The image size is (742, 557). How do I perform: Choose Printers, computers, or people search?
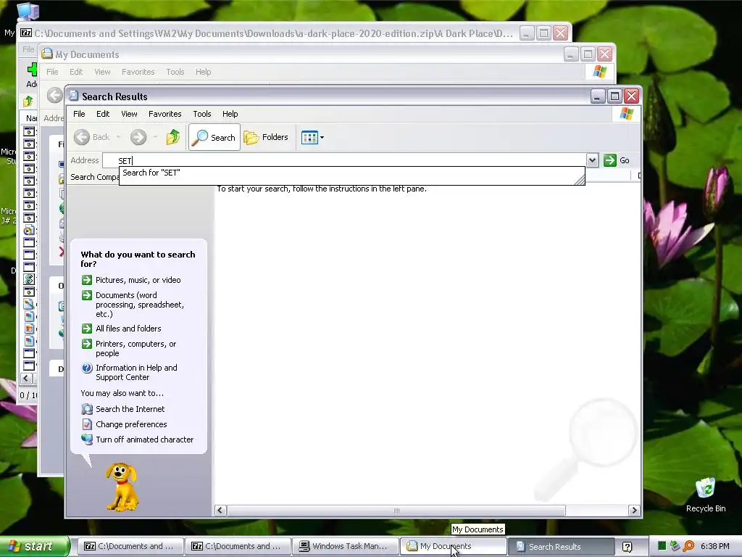136,349
